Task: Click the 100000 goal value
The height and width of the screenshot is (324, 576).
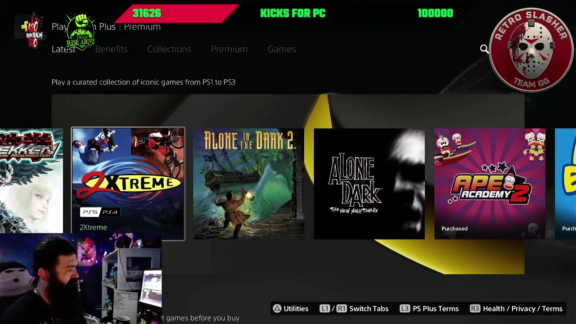Action: (435, 13)
